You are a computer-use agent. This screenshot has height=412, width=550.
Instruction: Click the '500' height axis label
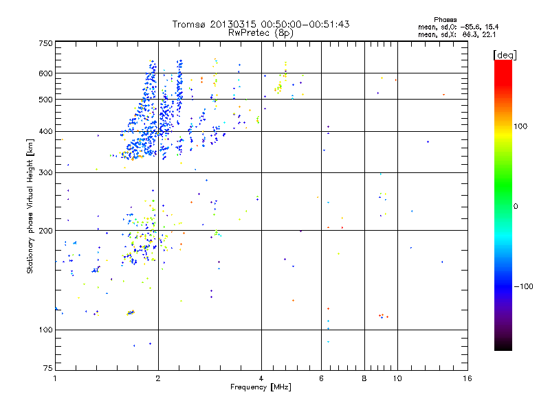click(45, 100)
